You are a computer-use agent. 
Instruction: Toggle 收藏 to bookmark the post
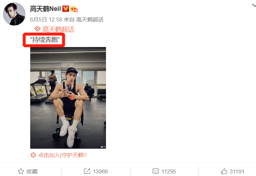coord(32,171)
